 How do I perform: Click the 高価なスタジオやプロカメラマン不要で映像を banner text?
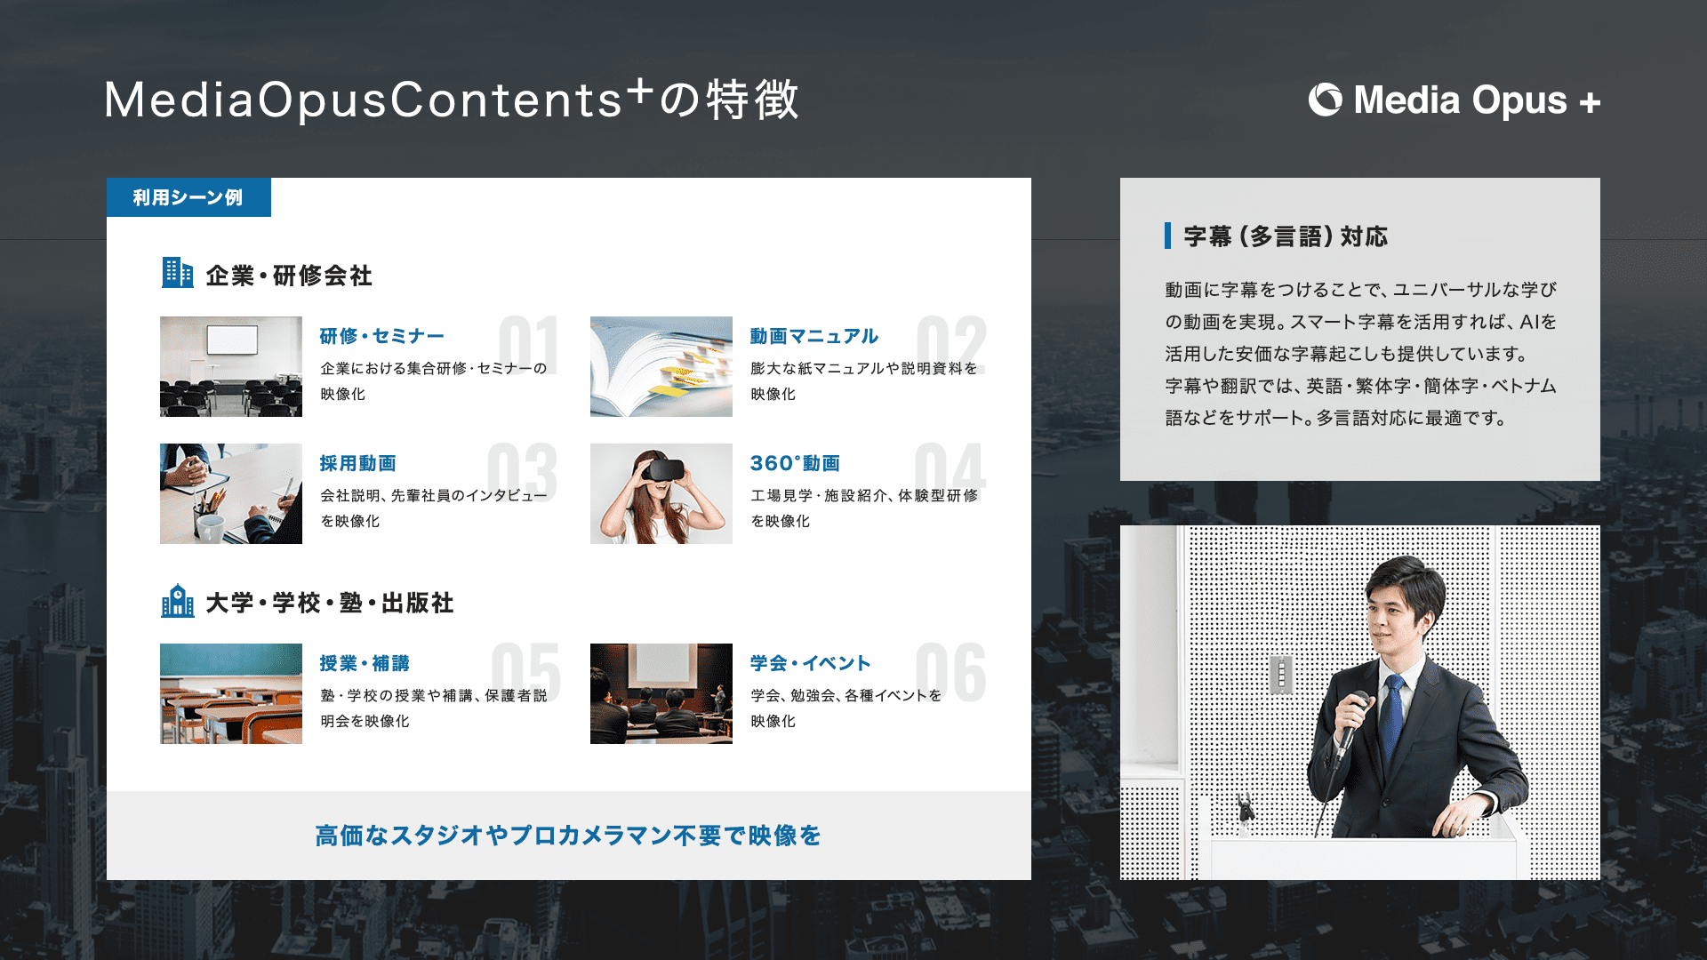pos(568,836)
